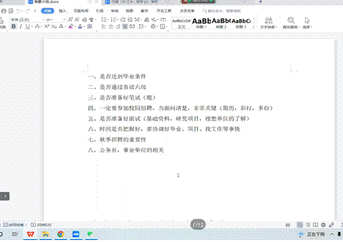Click the bulleted list icon

pyautogui.click(x=104, y=20)
